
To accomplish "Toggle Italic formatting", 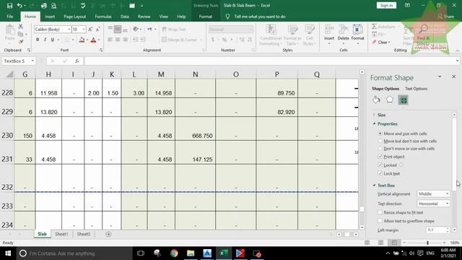I will coord(45,40).
